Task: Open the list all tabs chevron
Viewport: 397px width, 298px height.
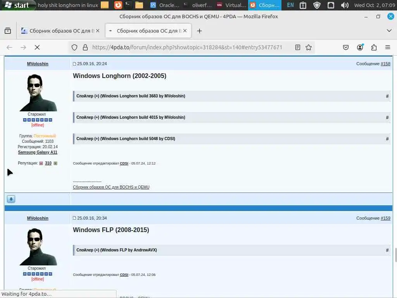Action: (389, 31)
